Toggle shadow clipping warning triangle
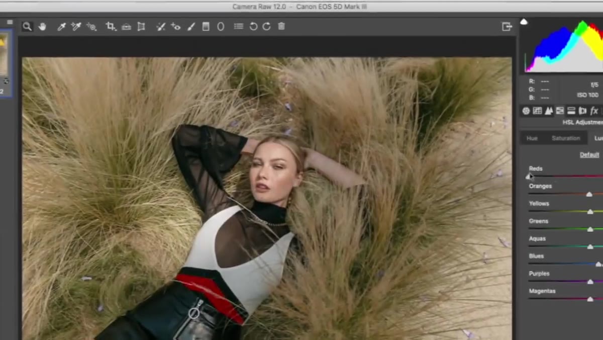The image size is (603, 340). (x=524, y=22)
